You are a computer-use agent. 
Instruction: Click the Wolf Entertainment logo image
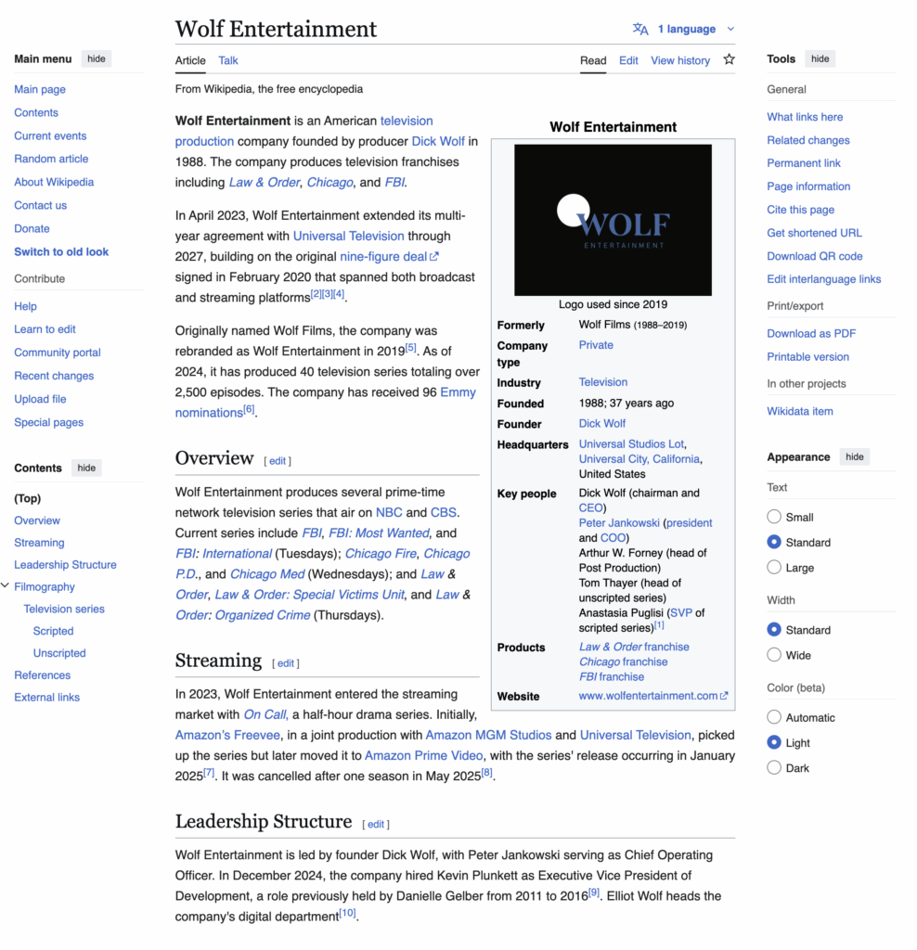pos(613,220)
